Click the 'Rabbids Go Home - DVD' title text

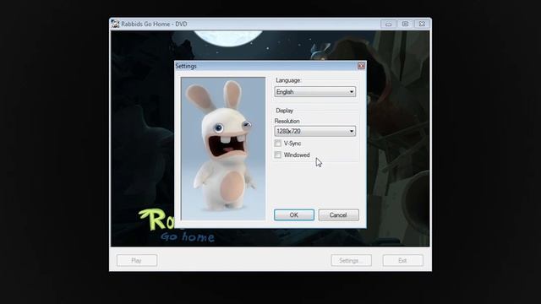tap(154, 24)
